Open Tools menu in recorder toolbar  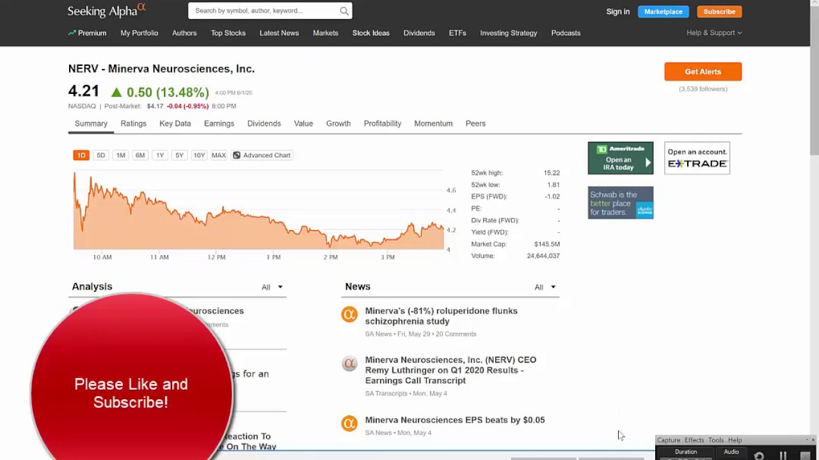pos(716,440)
